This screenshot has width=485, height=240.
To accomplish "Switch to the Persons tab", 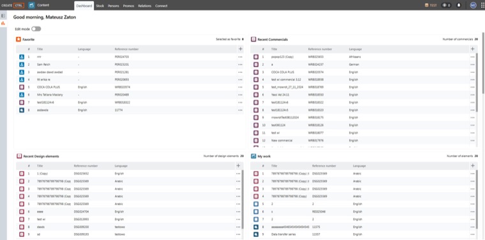I will point(113,6).
